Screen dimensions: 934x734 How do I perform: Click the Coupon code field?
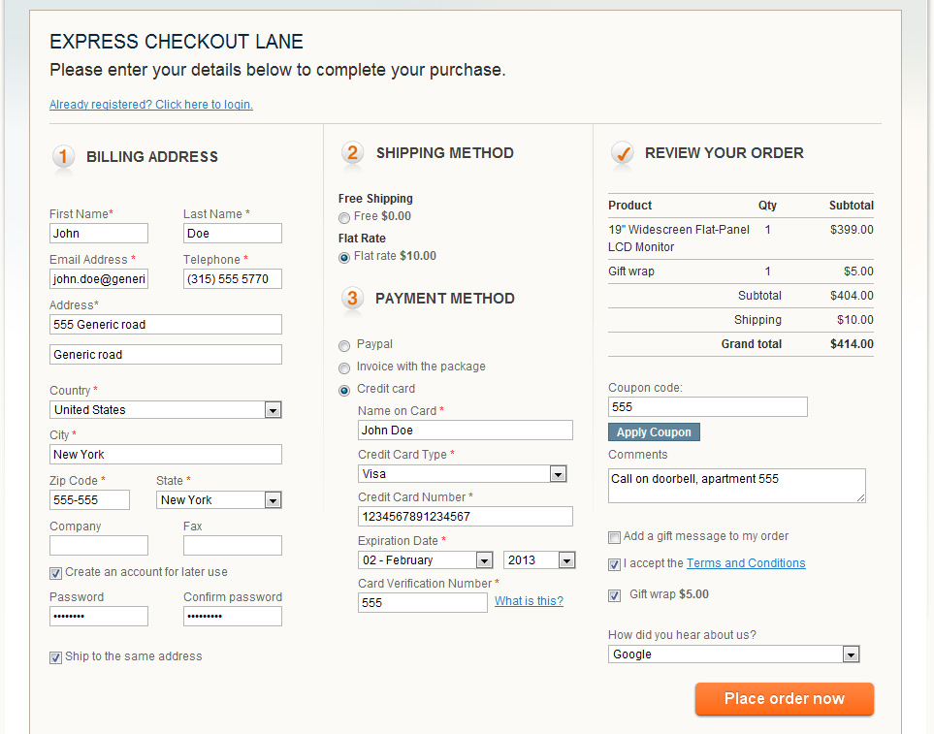(708, 406)
